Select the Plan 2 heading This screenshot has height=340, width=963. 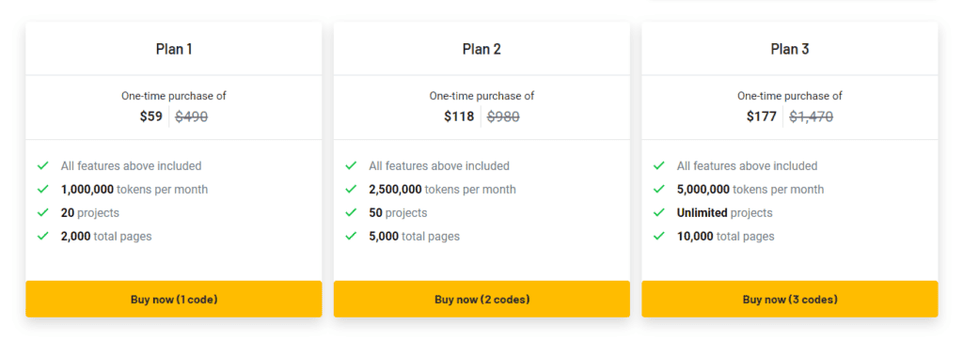482,49
